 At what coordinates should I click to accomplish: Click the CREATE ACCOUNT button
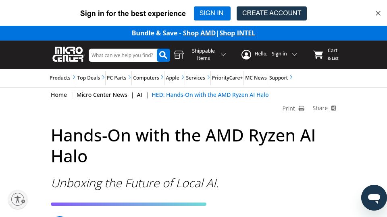click(x=271, y=13)
